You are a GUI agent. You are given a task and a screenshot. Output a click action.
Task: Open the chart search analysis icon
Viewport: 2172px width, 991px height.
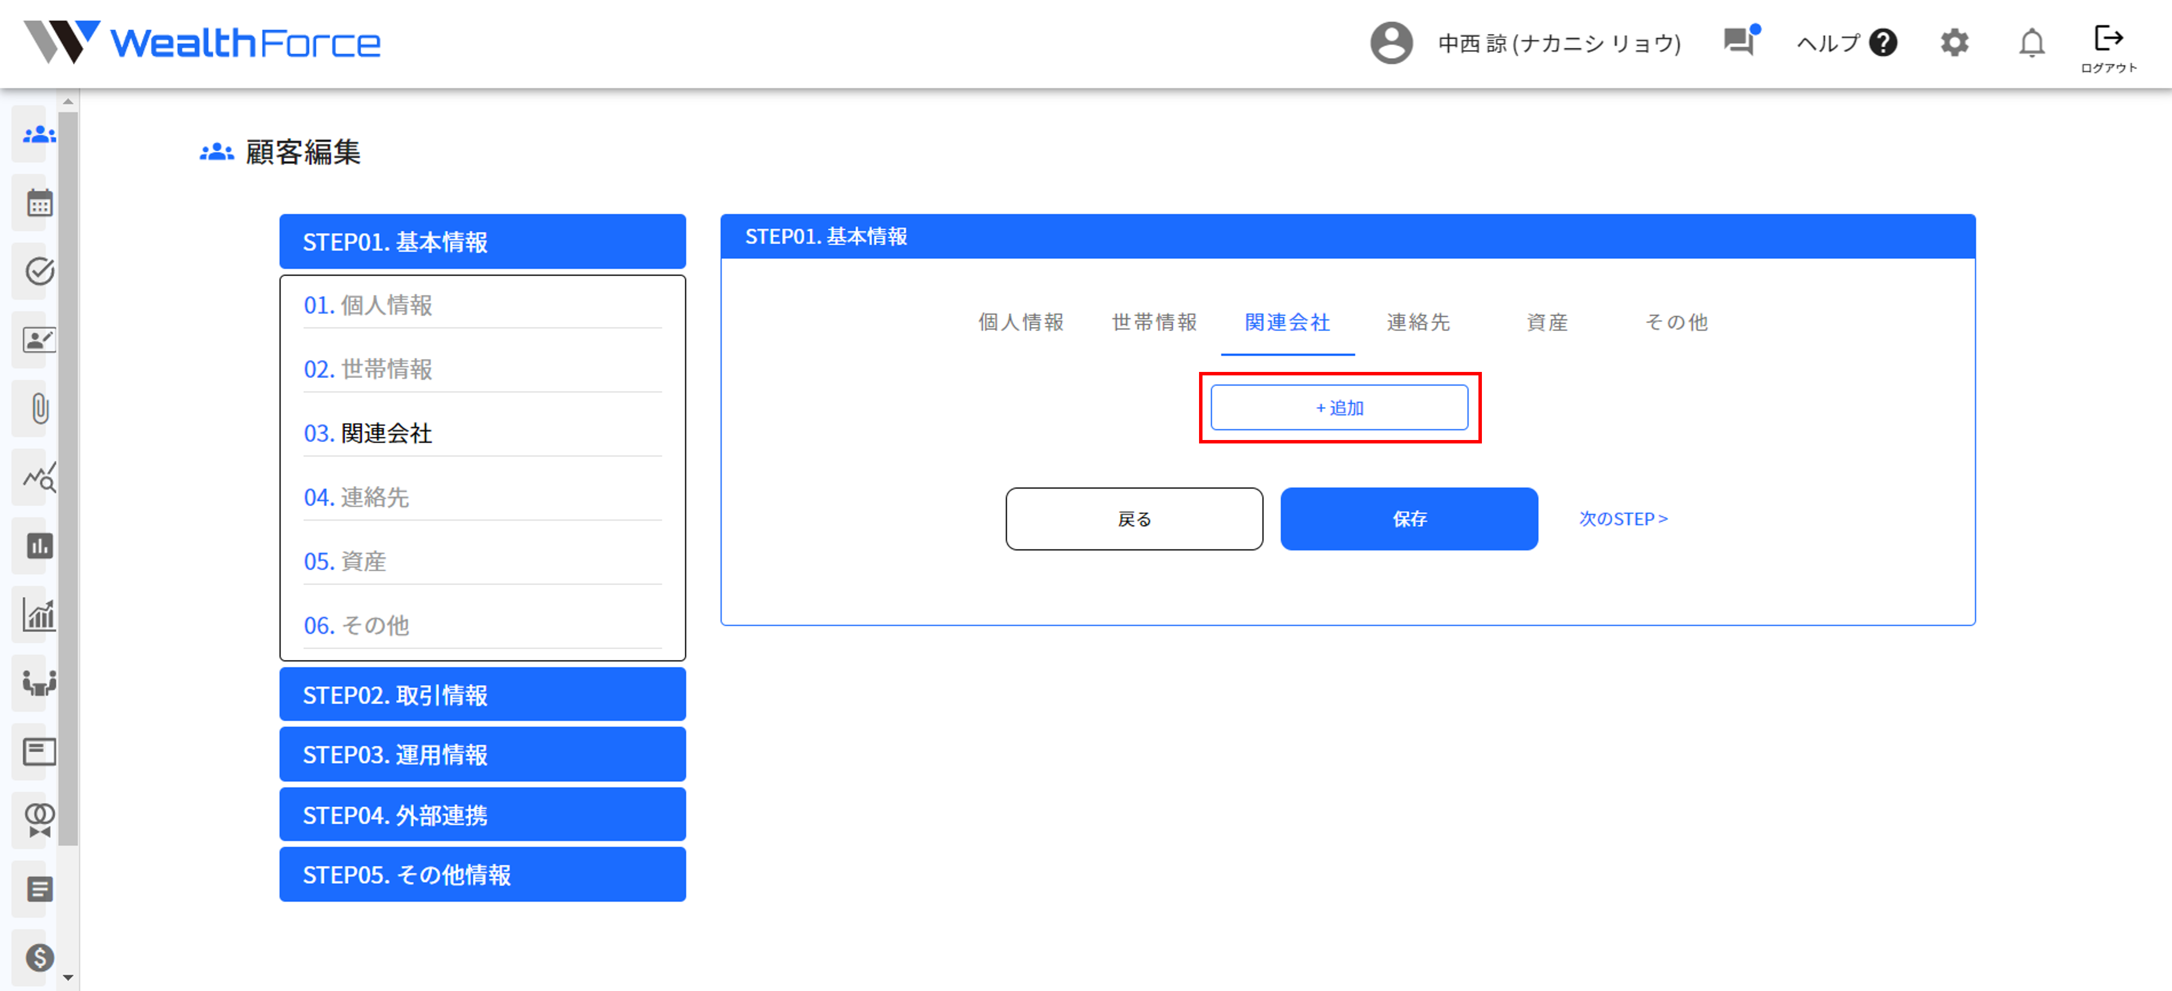pos(39,477)
